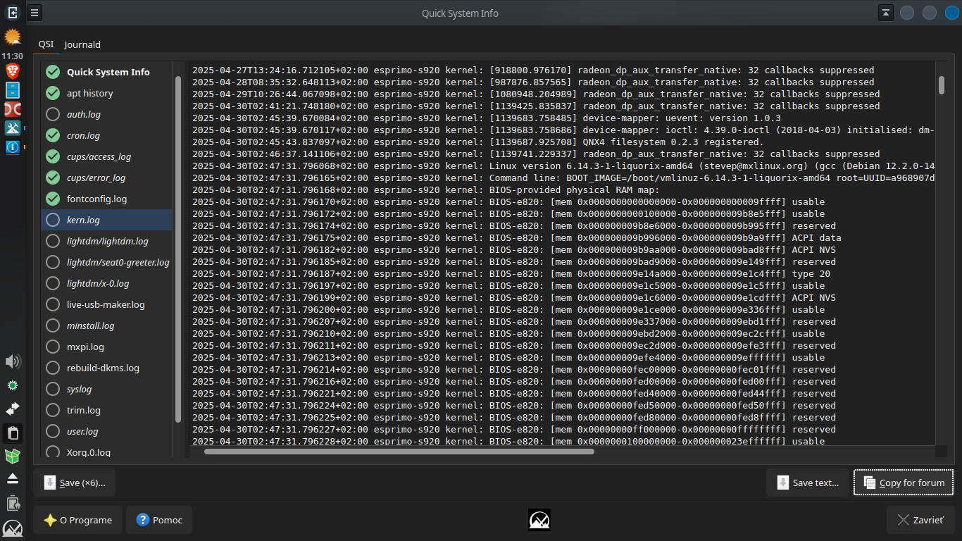The width and height of the screenshot is (962, 541).
Task: Uncheck the fontconfig.log checkbox
Action: tap(53, 199)
